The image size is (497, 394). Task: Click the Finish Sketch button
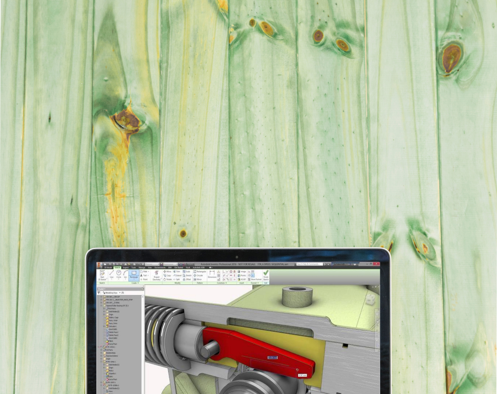coord(267,274)
